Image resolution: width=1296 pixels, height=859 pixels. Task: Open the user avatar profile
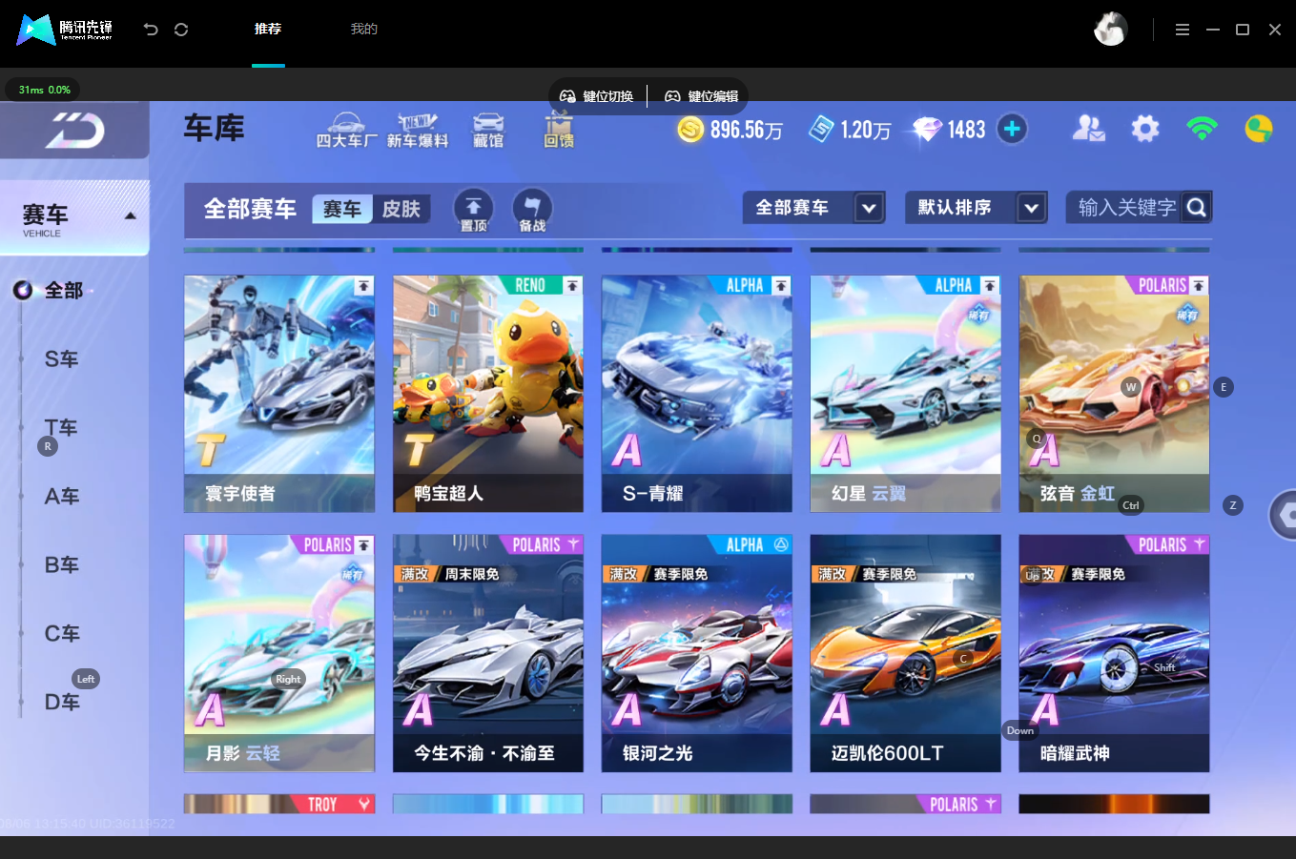tap(1110, 30)
